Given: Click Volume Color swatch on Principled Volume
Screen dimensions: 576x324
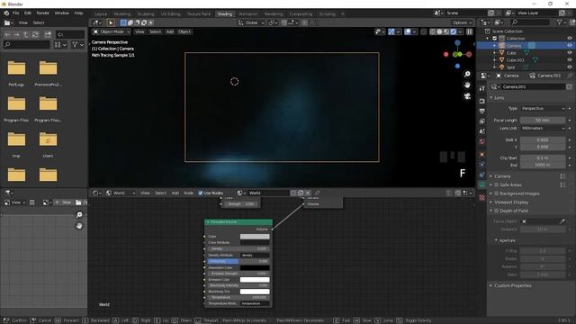Looking at the screenshot, I should point(255,237).
